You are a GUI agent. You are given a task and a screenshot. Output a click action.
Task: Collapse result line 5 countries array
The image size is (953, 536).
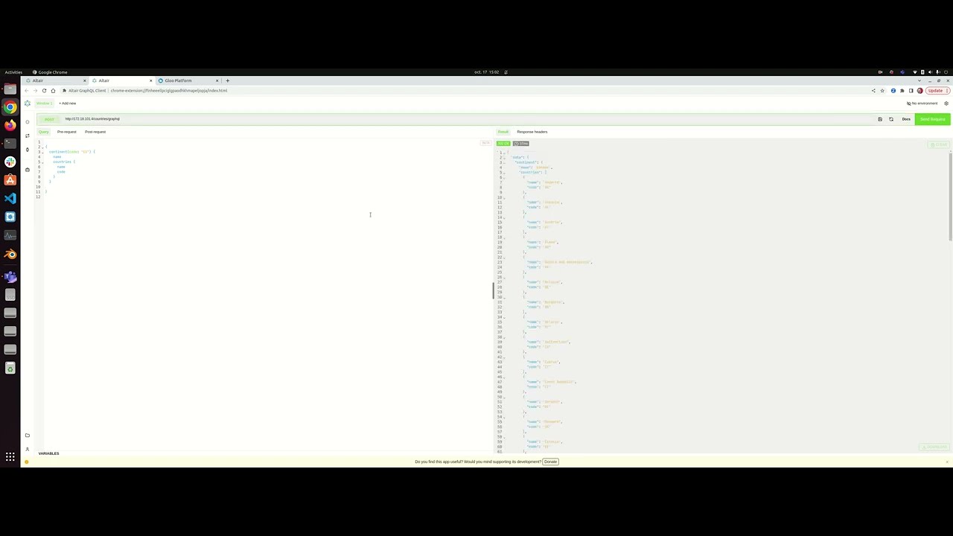(x=504, y=172)
